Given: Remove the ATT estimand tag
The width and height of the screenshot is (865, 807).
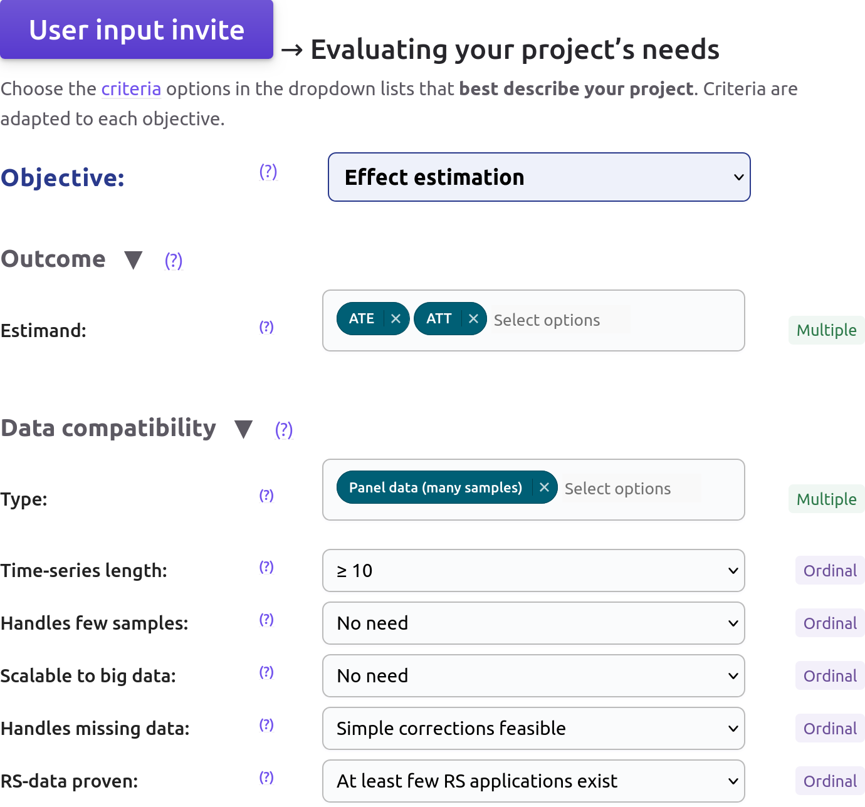Looking at the screenshot, I should (x=473, y=319).
